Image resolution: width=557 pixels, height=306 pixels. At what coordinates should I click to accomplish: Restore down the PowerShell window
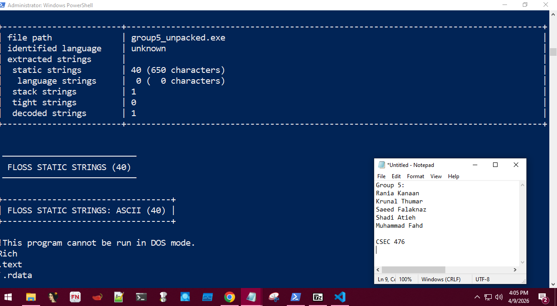pos(525,5)
